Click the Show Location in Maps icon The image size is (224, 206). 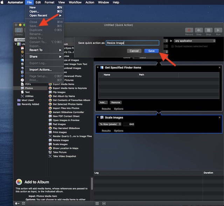[50, 148]
